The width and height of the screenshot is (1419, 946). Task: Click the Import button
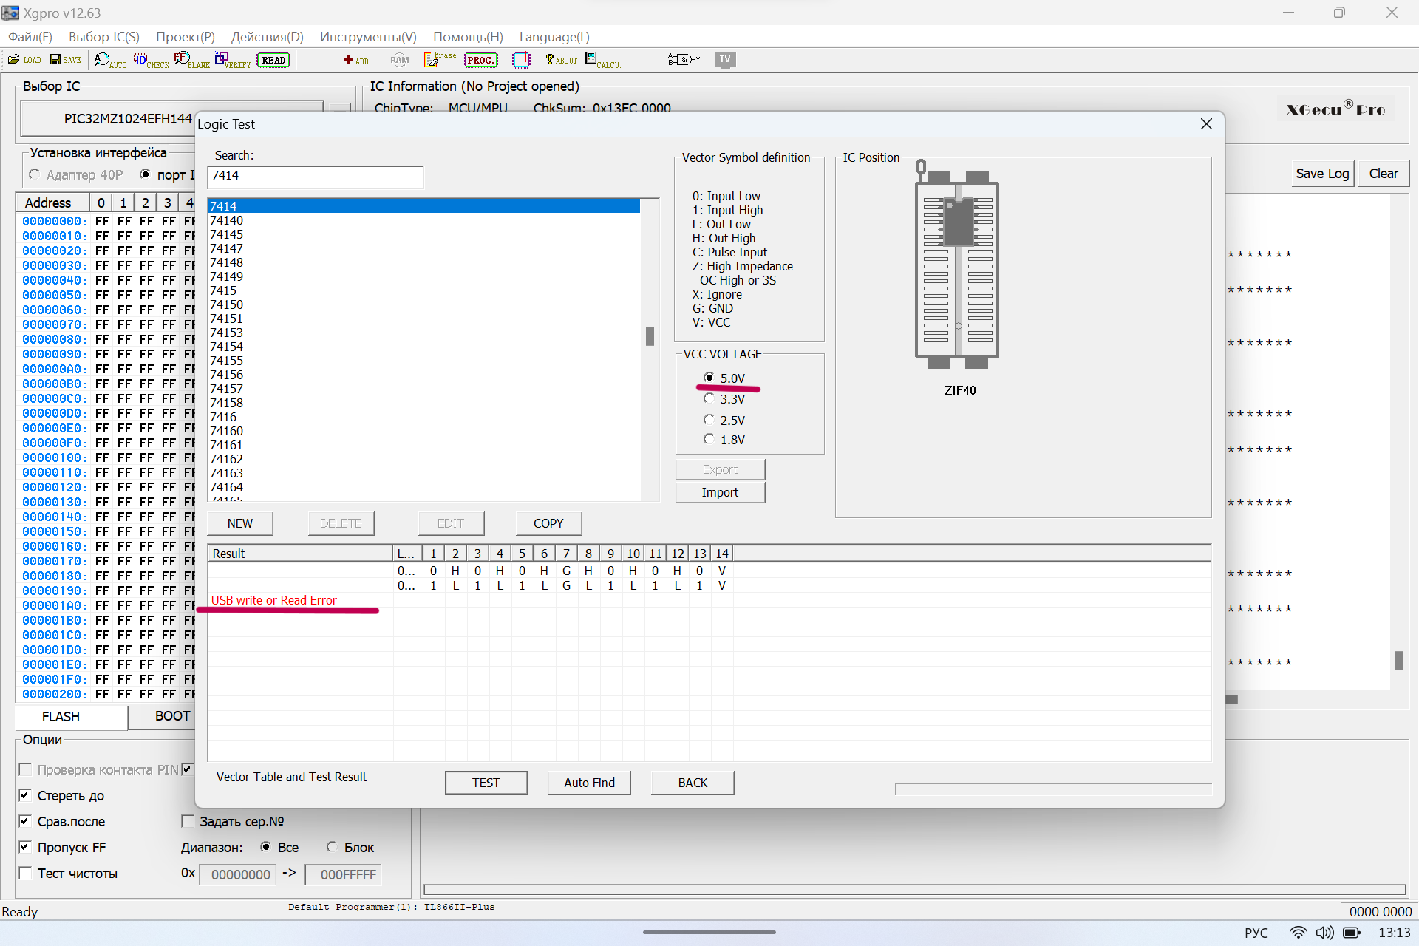tap(720, 492)
